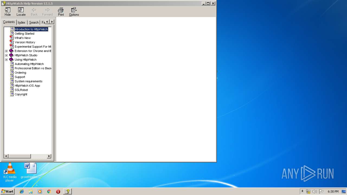
Task: Click the horizontal scrollbar thumb
Action: (x=20, y=156)
